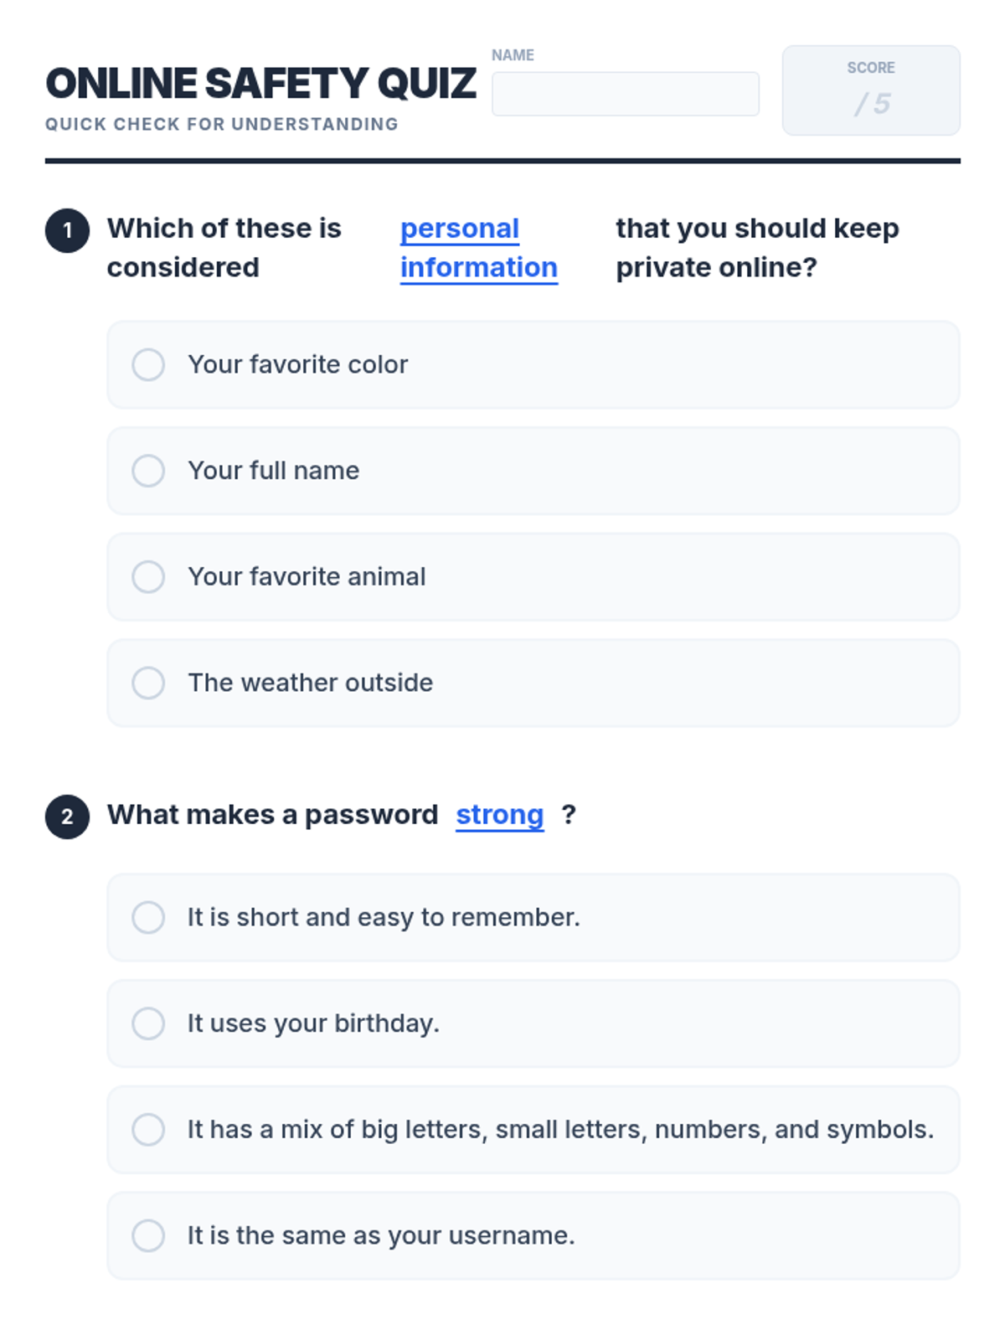Click the 'Quick Check for Understanding' subtitle
This screenshot has height=1340, width=1005.
click(221, 125)
